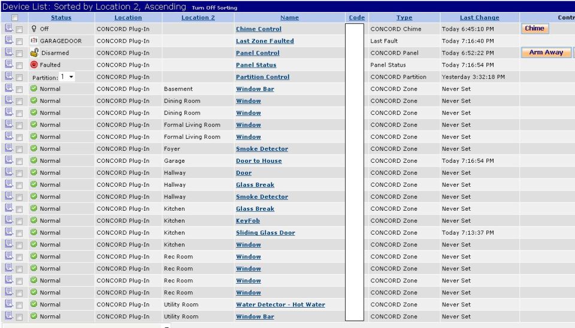Sort by the Last Change column header
This screenshot has width=575, height=328.
(479, 17)
